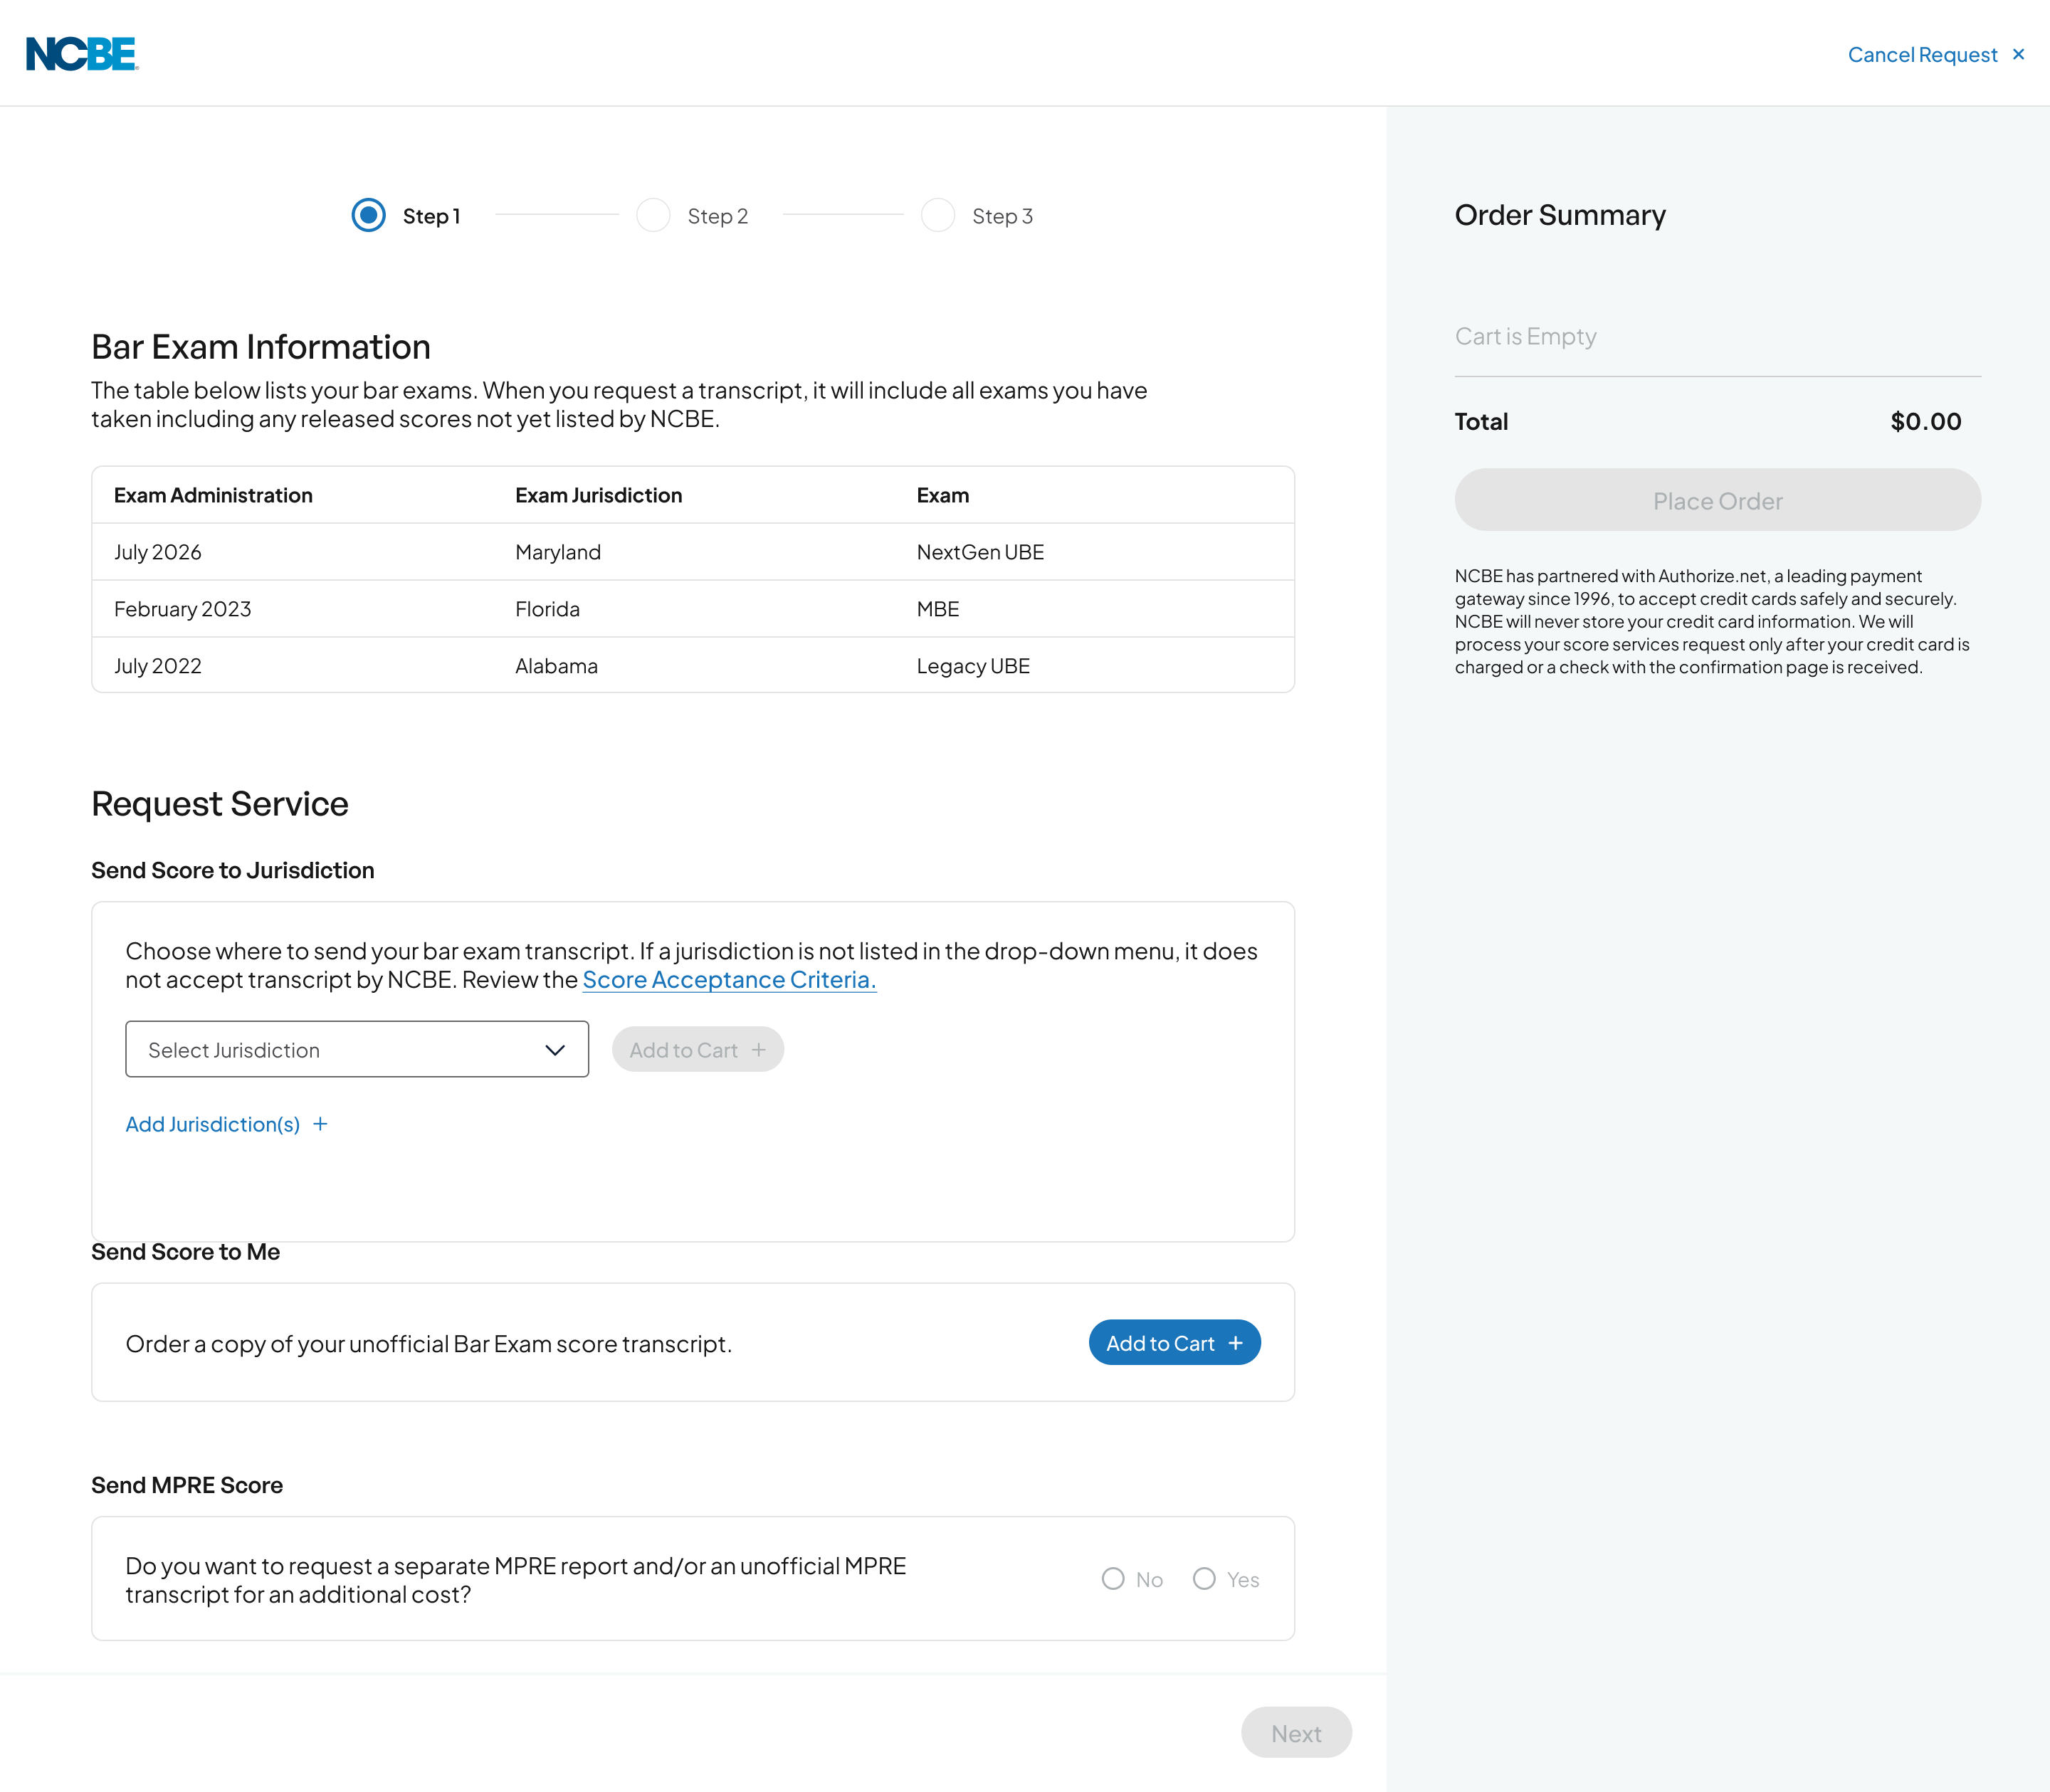The width and height of the screenshot is (2050, 1792).
Task: Click the Place Order button
Action: point(1717,501)
